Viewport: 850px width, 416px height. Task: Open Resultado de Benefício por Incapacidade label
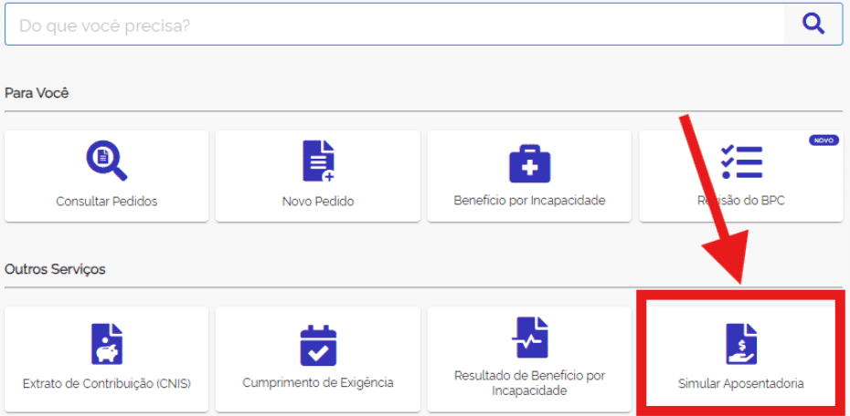point(529,383)
